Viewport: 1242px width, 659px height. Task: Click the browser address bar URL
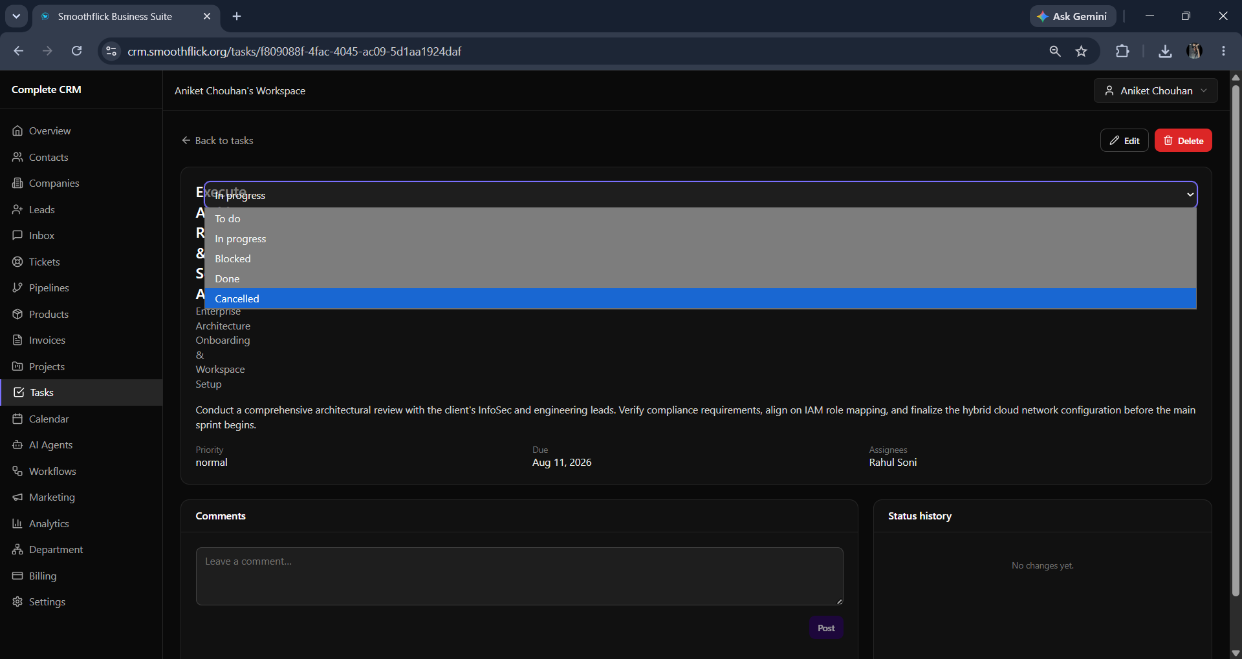click(x=294, y=51)
